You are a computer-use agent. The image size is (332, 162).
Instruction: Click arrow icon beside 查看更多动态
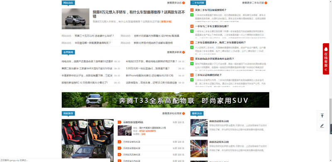click(183, 3)
